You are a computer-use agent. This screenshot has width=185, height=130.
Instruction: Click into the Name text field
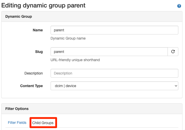[x=114, y=30]
